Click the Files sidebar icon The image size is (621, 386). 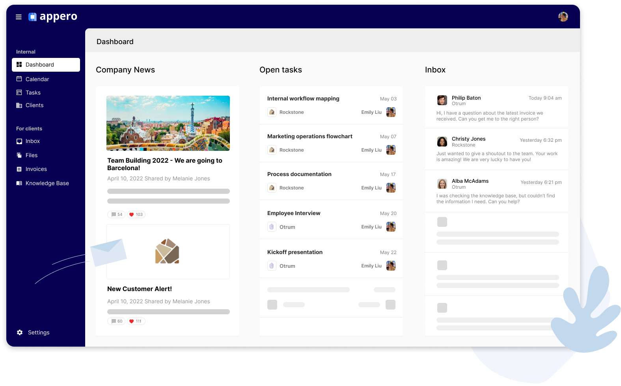click(x=19, y=155)
